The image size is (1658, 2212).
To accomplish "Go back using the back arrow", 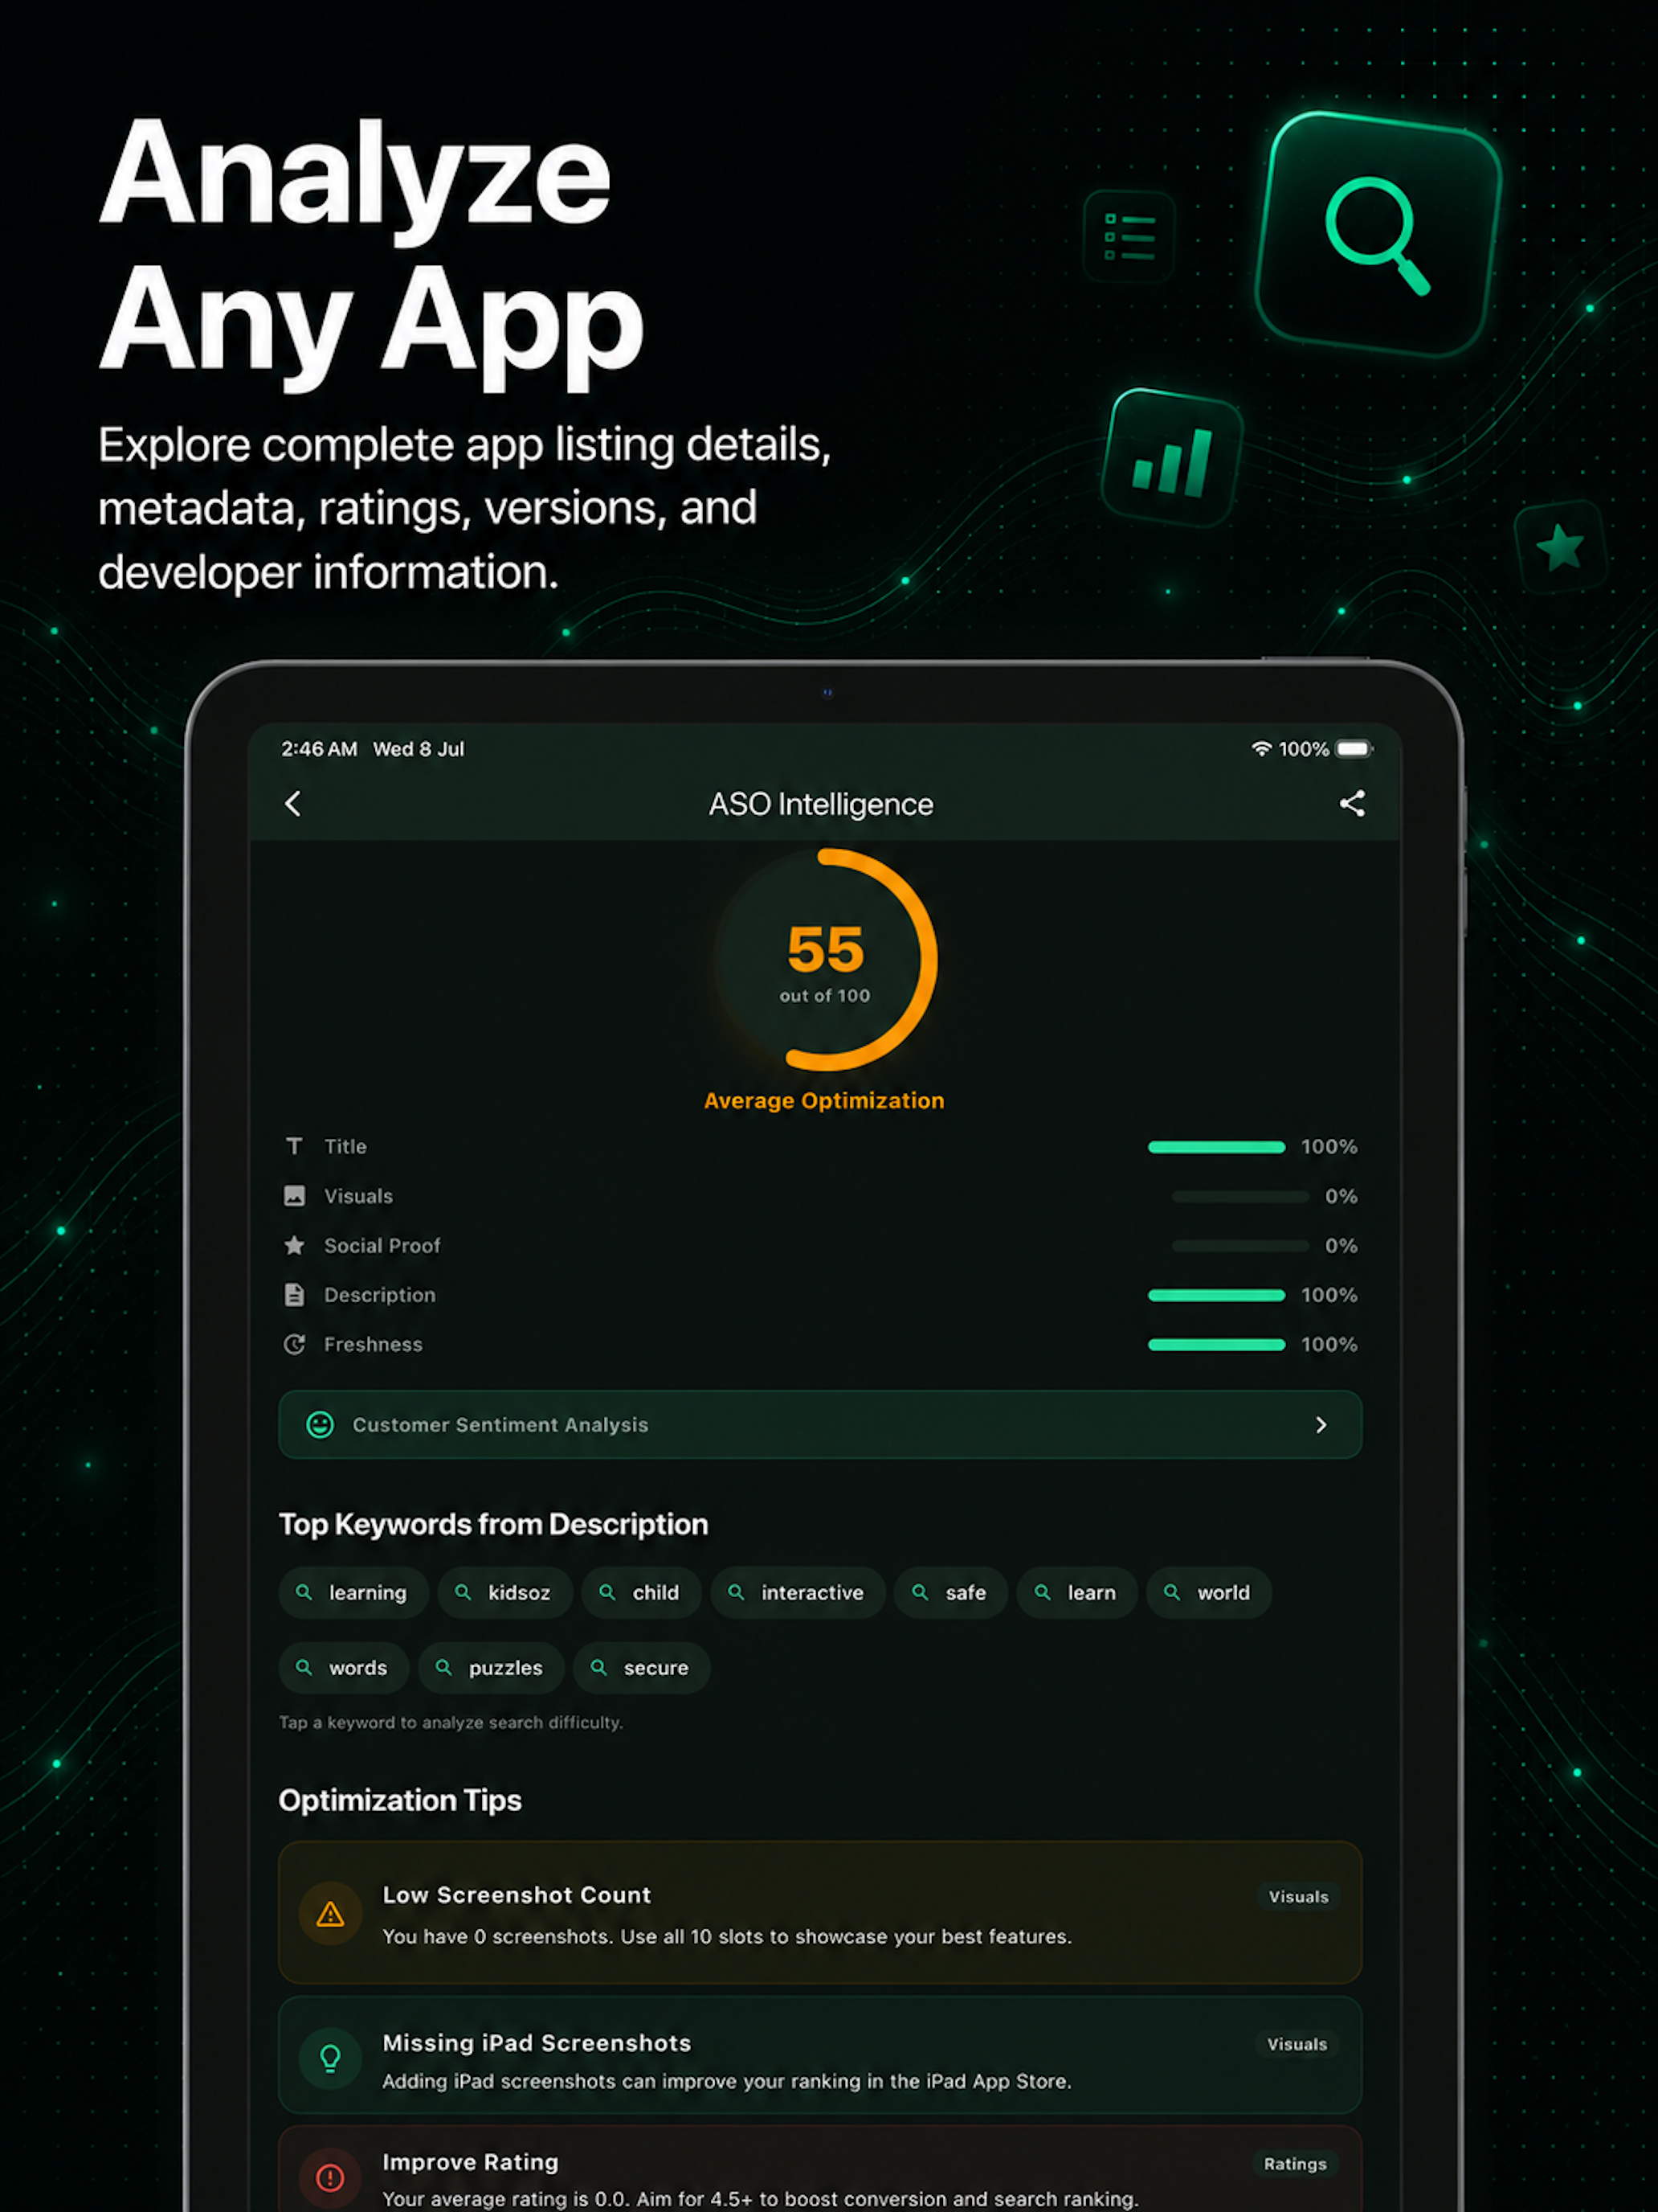I will point(293,803).
